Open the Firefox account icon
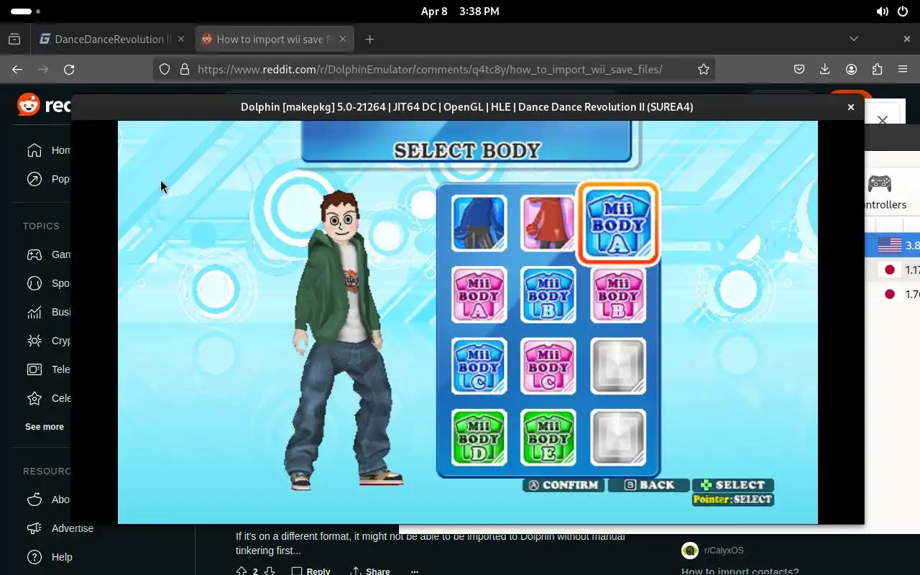The height and width of the screenshot is (575, 920). (851, 69)
